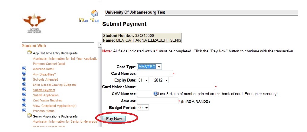Open the Budget Period dropdown
This screenshot has width=307, height=132.
click(x=143, y=108)
